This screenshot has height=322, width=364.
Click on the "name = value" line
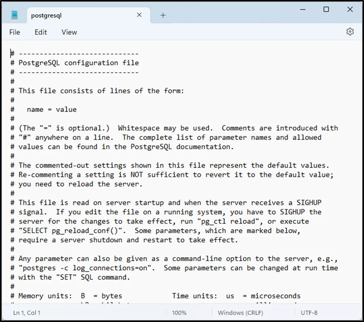[x=51, y=109]
